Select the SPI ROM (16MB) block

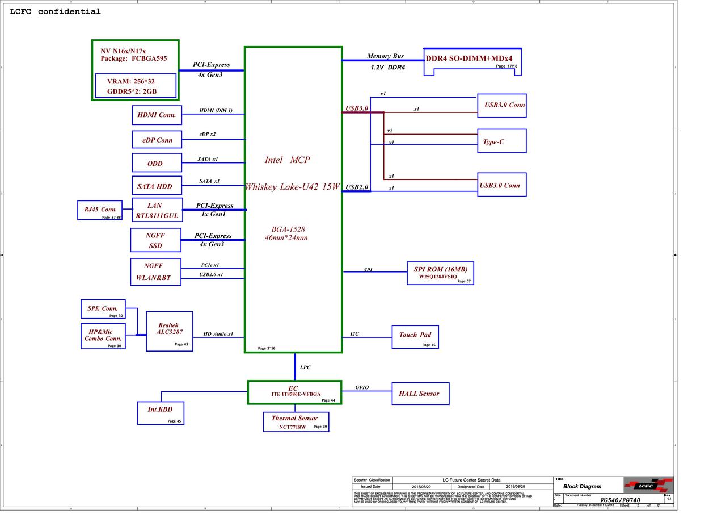click(440, 273)
